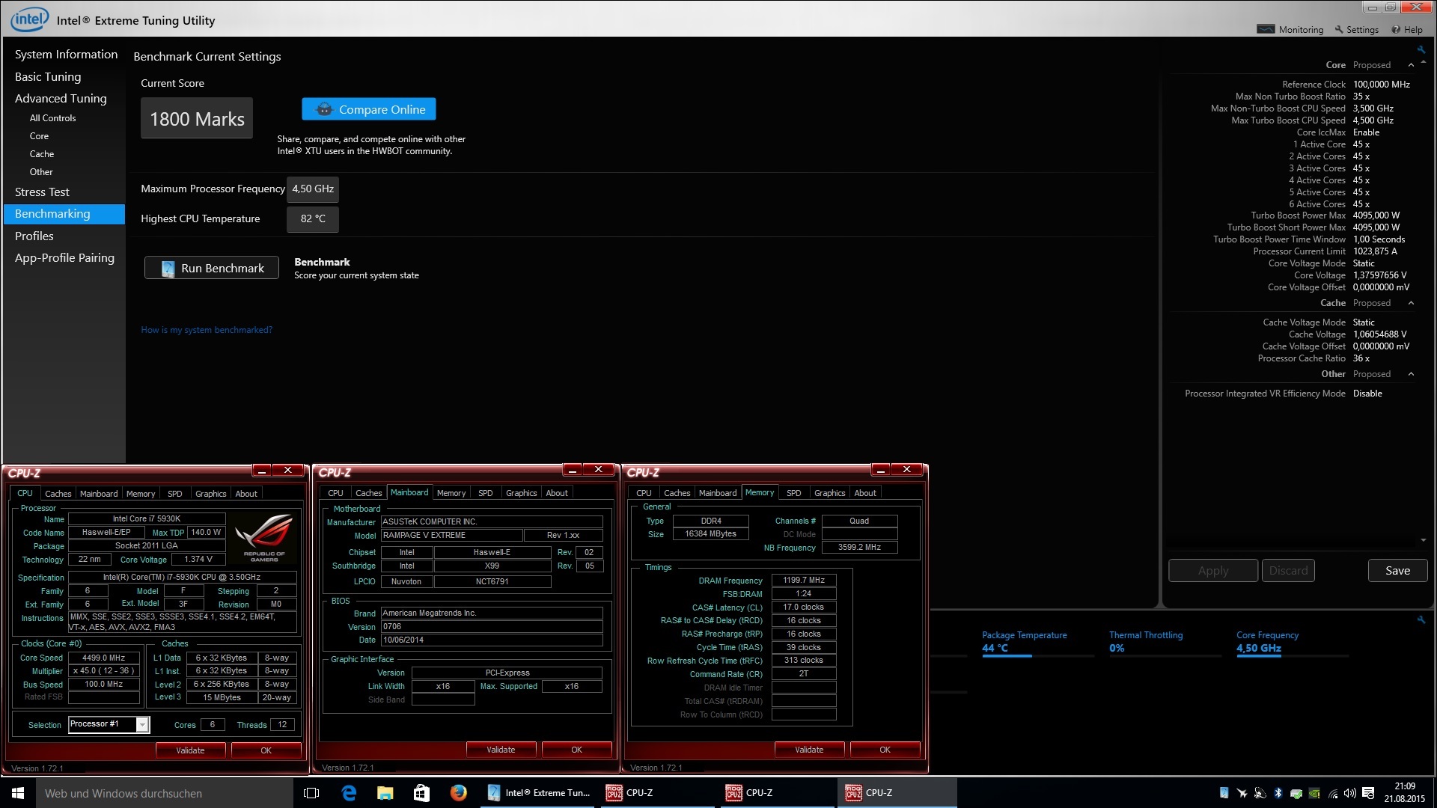Click Bluetooth tray icon
This screenshot has height=808, width=1437.
1278,793
